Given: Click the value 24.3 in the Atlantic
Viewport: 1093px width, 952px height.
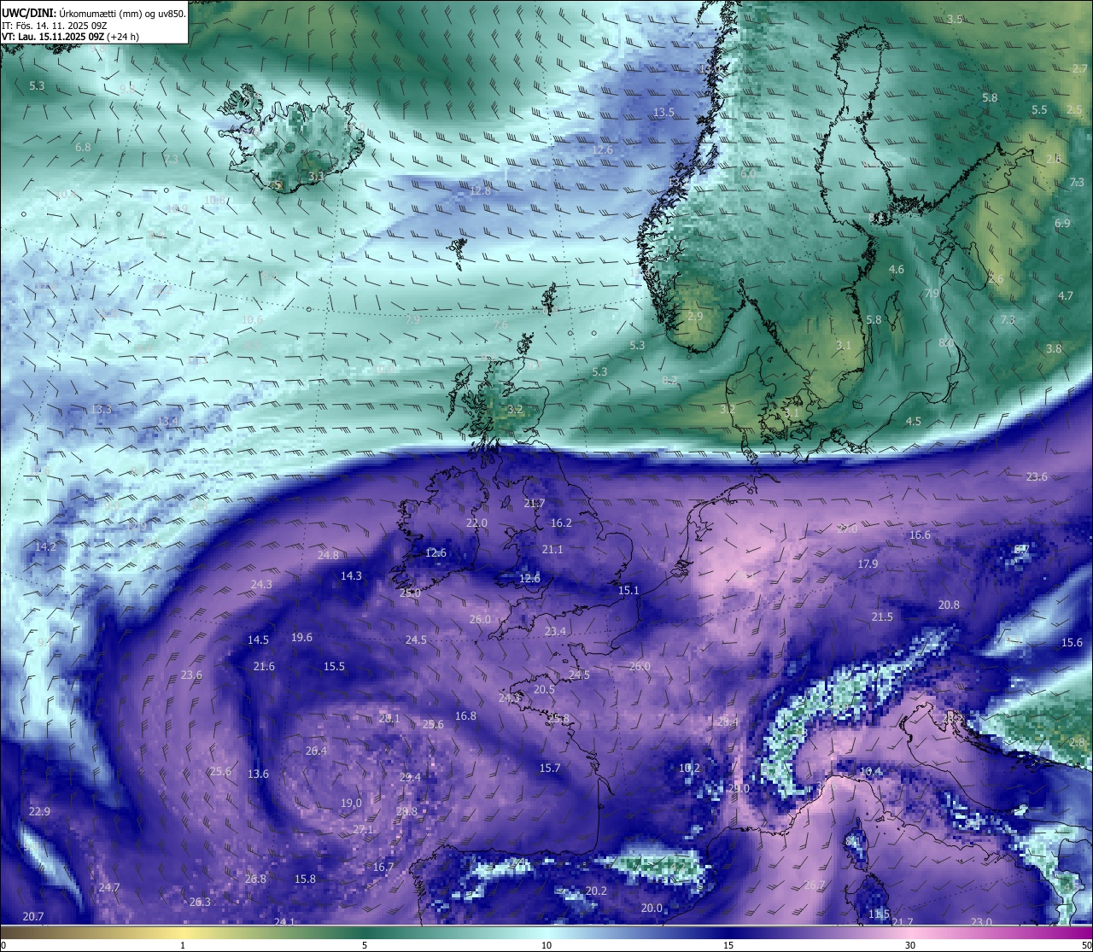Looking at the screenshot, I should (261, 584).
